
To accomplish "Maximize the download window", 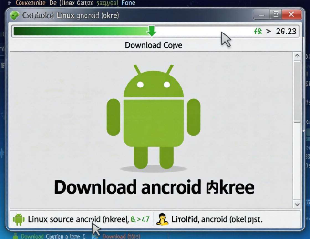I will [276, 14].
